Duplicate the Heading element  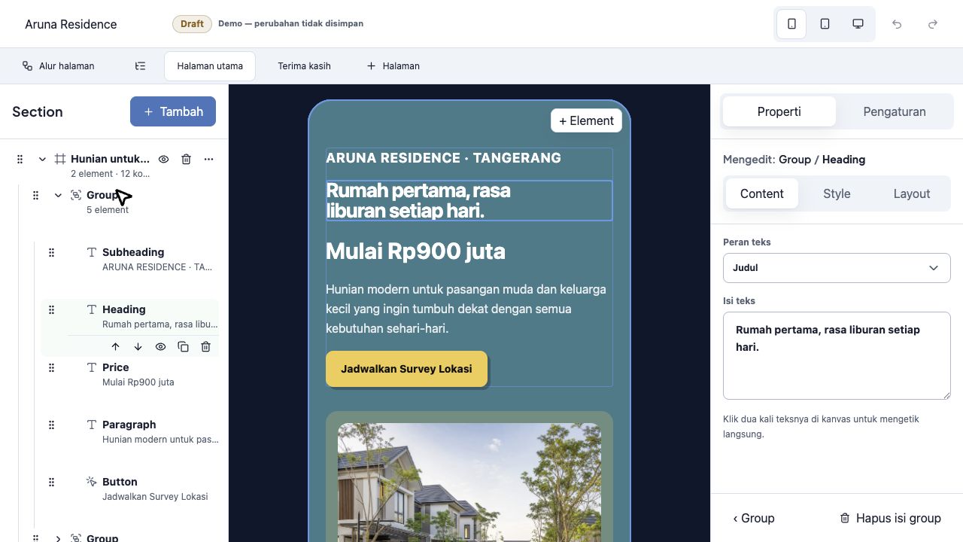click(183, 347)
